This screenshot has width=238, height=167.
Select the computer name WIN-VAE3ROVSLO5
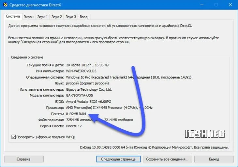tap(81, 71)
